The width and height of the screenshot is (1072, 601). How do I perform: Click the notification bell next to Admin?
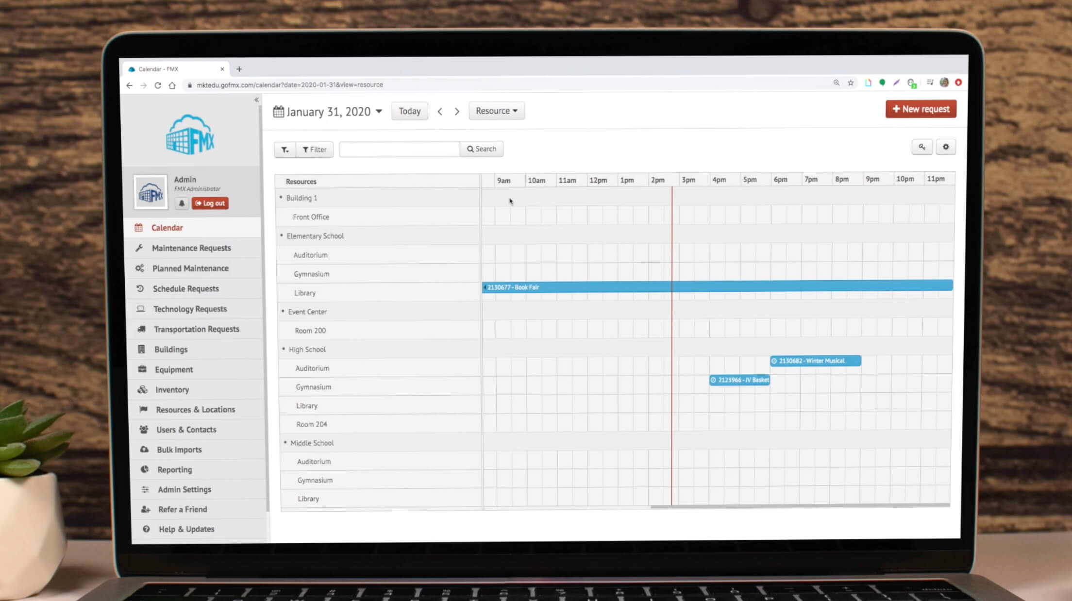[x=182, y=203]
